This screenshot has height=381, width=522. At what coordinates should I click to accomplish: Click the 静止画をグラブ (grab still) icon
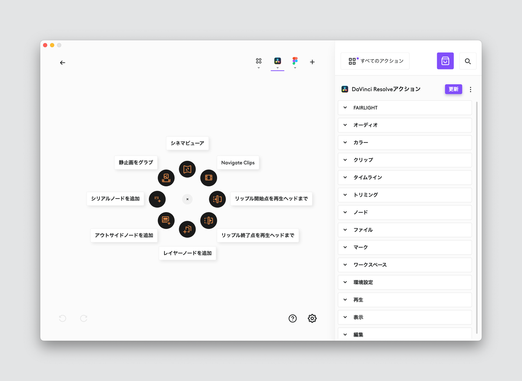click(x=166, y=178)
